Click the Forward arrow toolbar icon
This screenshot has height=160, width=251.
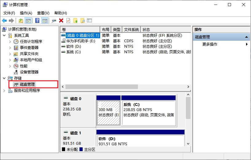click(x=11, y=20)
